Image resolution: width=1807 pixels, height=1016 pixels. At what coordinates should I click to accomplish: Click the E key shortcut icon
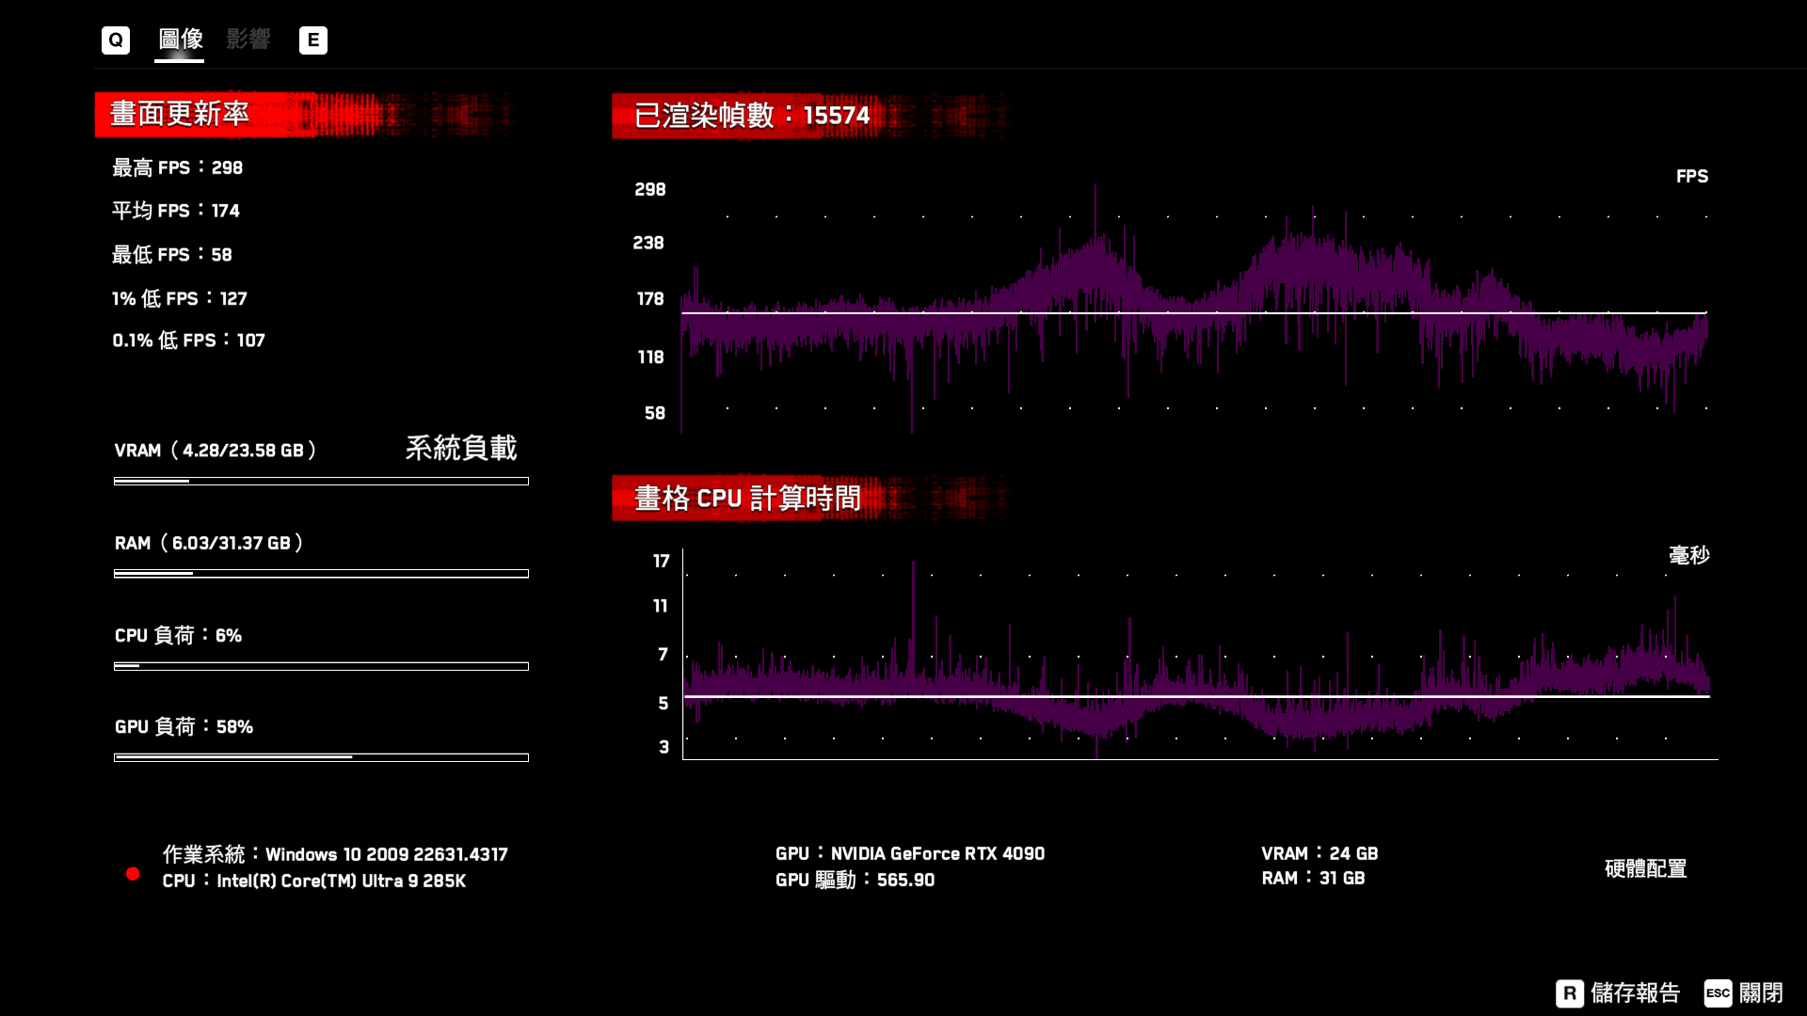point(314,40)
